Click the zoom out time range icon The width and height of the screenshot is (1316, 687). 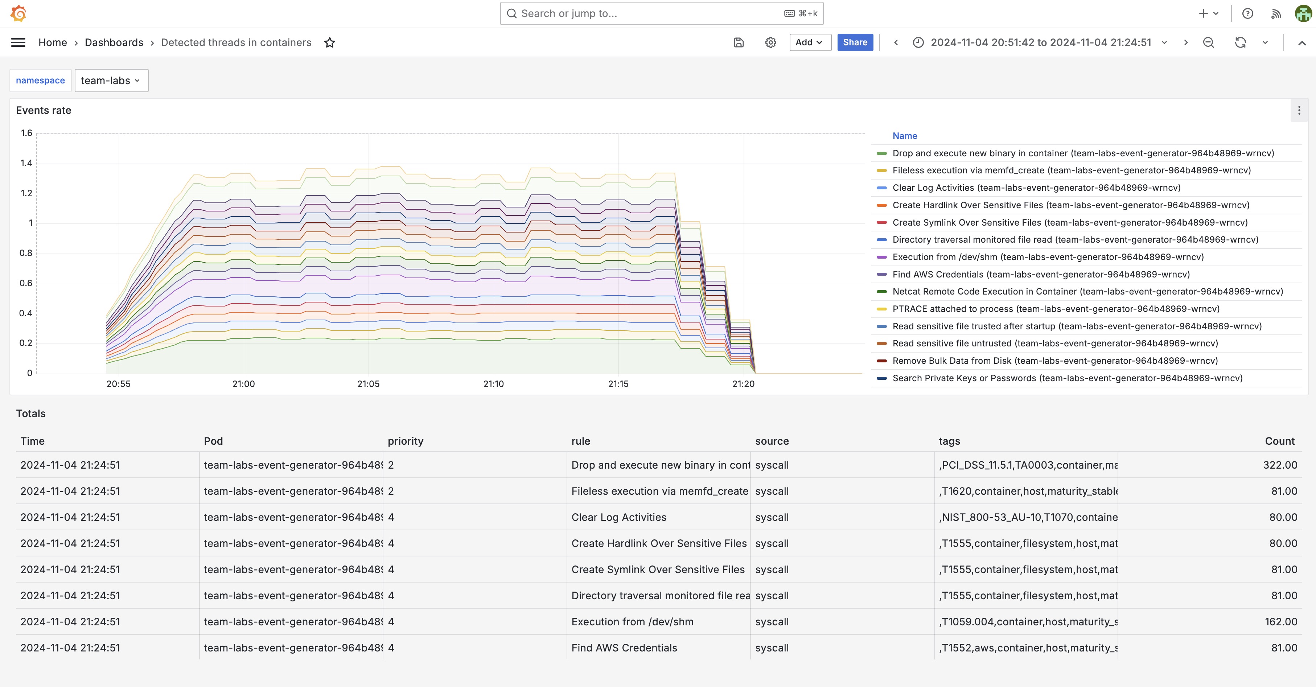tap(1208, 42)
